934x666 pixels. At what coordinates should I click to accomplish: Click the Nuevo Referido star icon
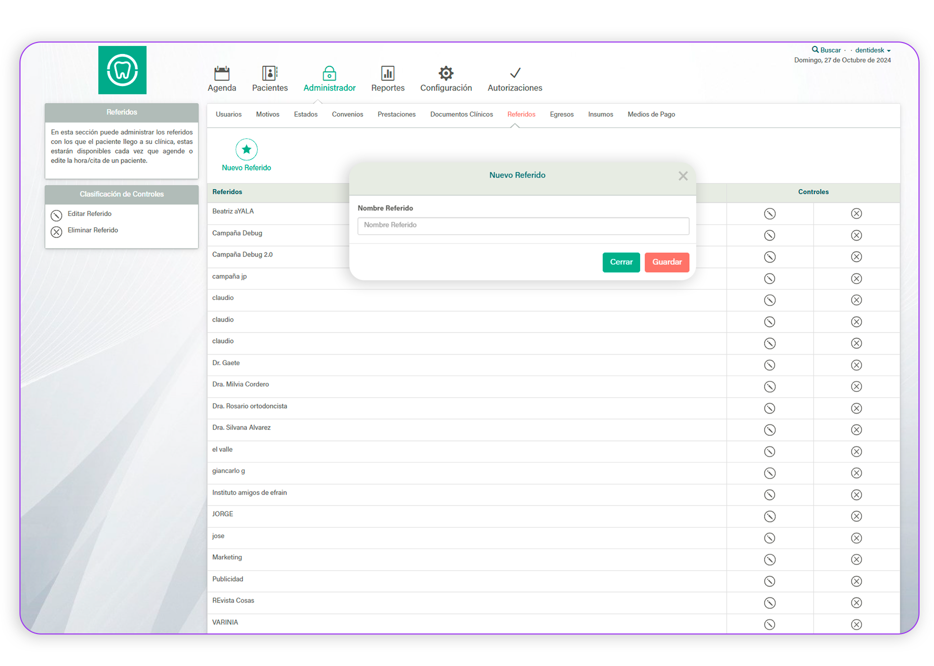(246, 149)
